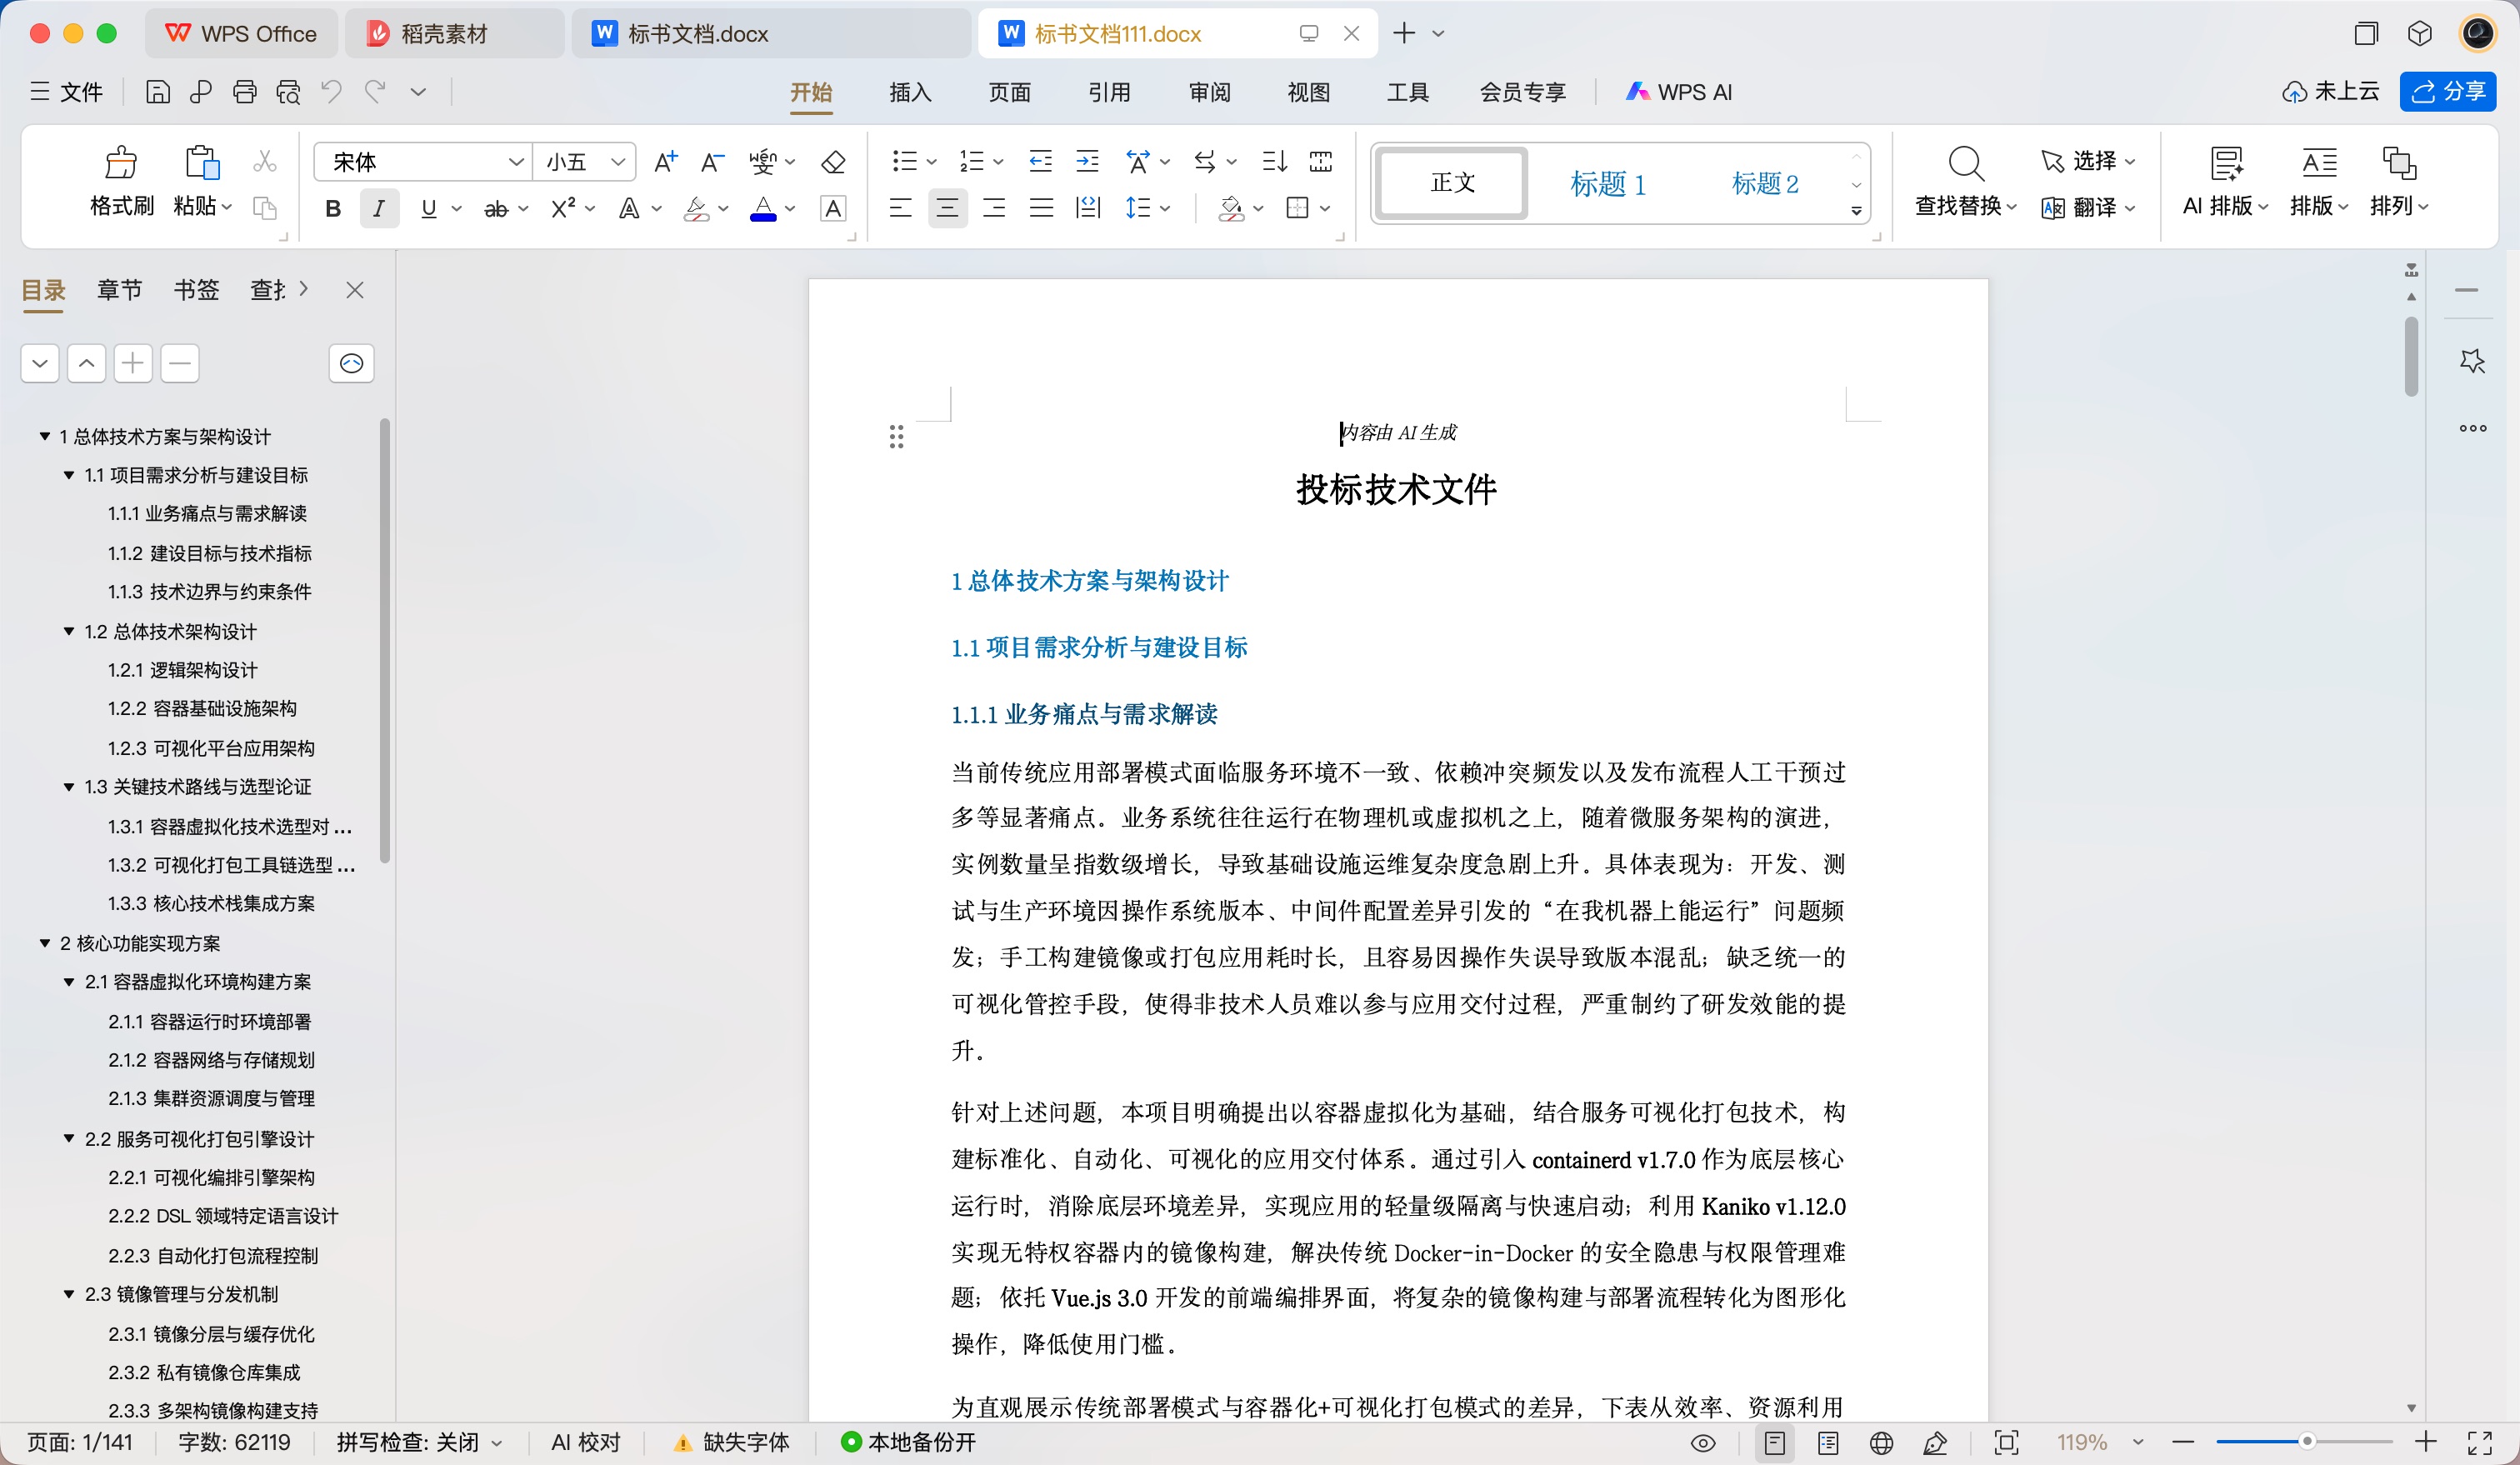The width and height of the screenshot is (2520, 1465).
Task: Click the Save icon in quick toolbar
Action: point(157,92)
